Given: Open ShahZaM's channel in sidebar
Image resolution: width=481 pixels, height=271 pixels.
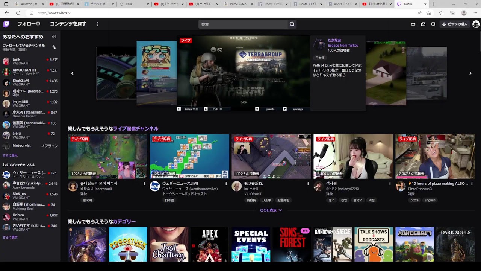Looking at the screenshot, I should coord(30,82).
